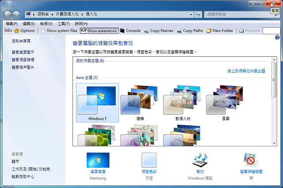Image resolution: width=283 pixels, height=188 pixels.
Task: Click Copy Paths toolbar icon
Action: point(190,31)
